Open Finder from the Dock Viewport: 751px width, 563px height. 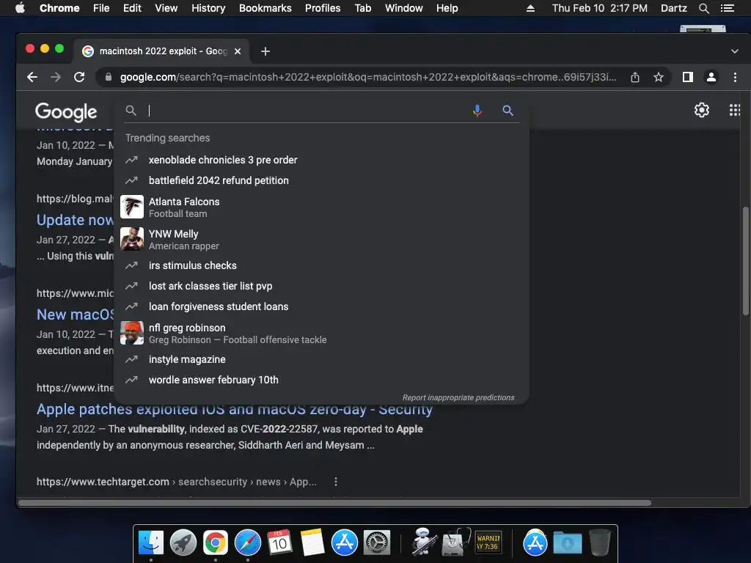pyautogui.click(x=151, y=543)
